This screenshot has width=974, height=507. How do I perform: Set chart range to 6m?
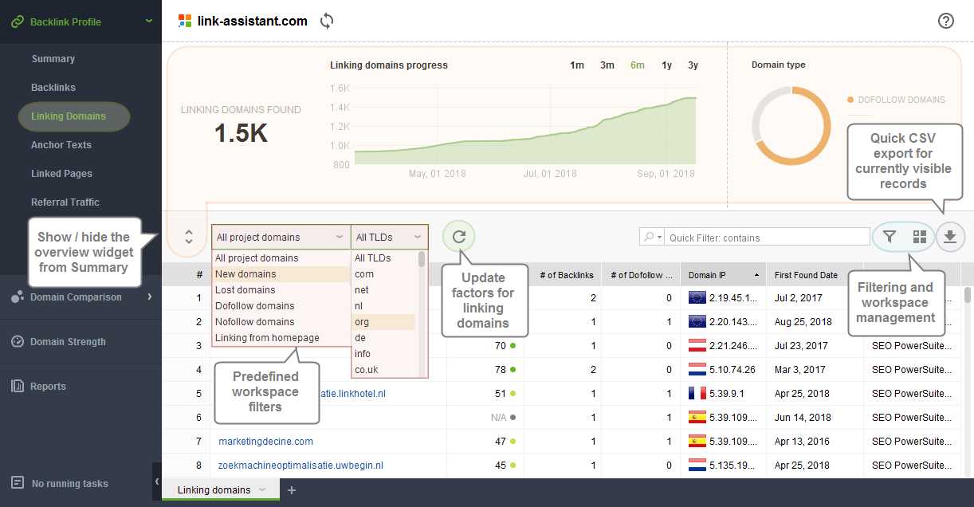point(638,65)
